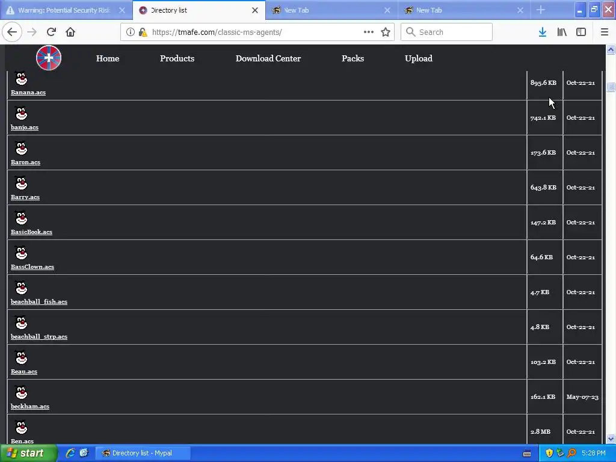
Task: Click scrollbar down arrow
Action: click(611, 439)
